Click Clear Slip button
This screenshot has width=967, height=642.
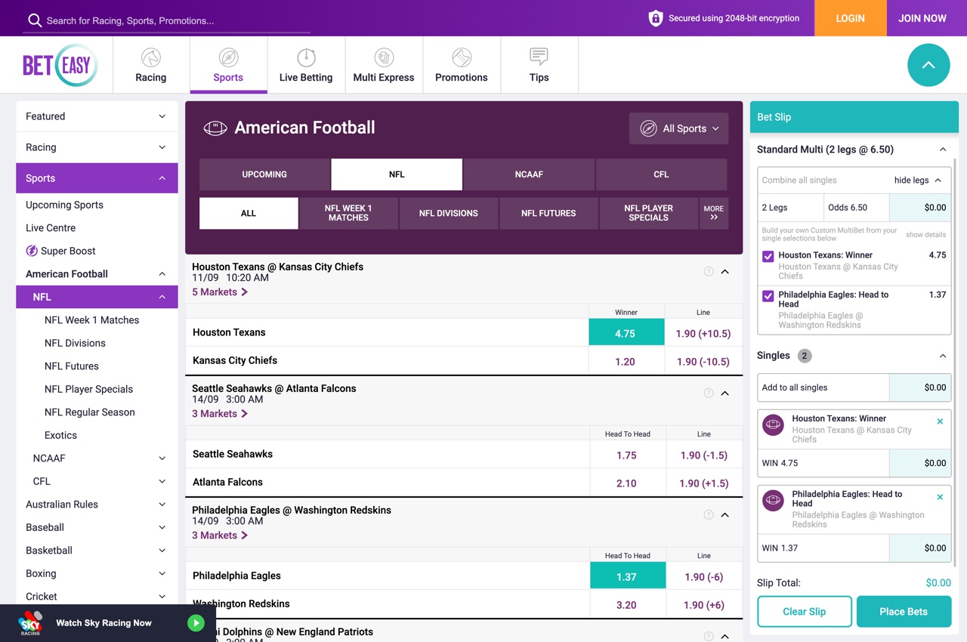pos(805,612)
